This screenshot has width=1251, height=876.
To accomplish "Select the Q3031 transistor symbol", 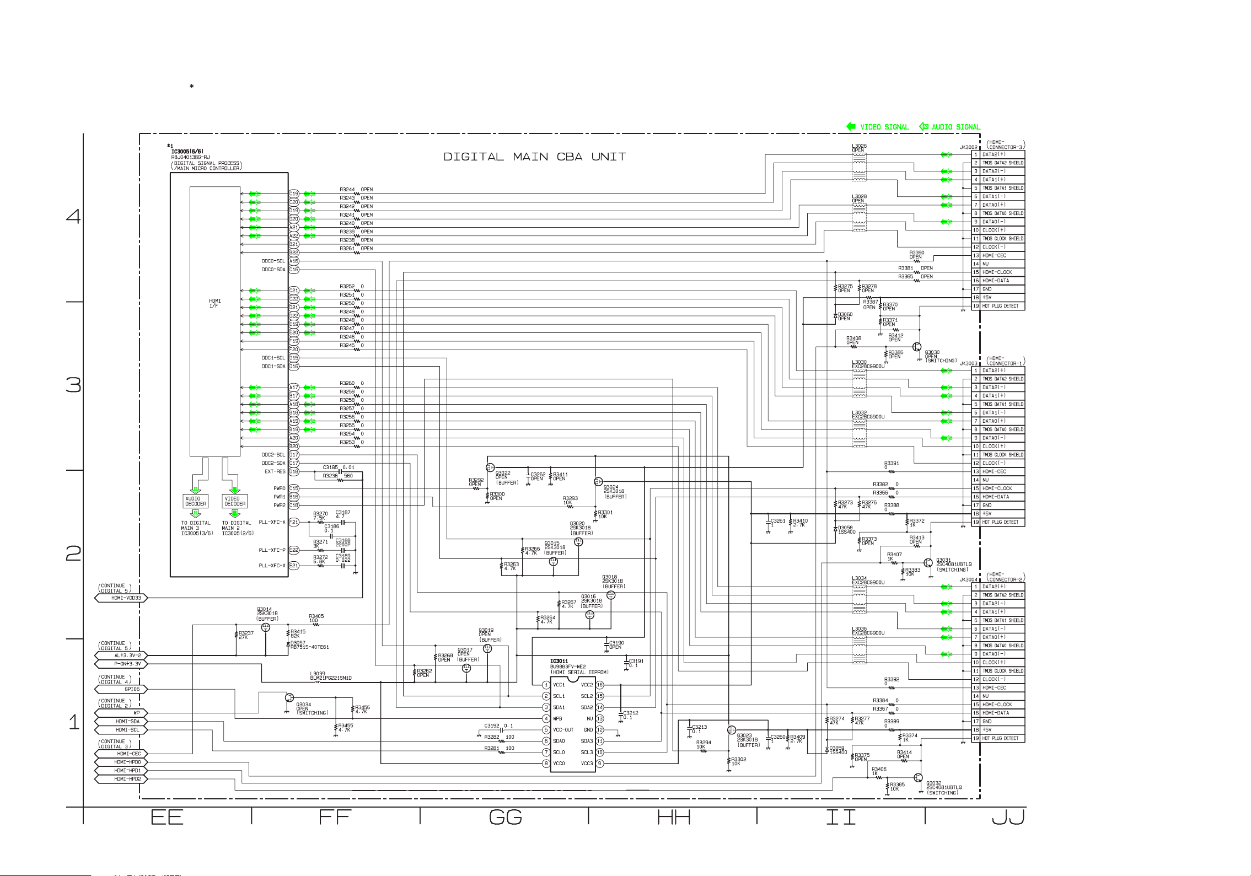I will pyautogui.click(x=928, y=563).
